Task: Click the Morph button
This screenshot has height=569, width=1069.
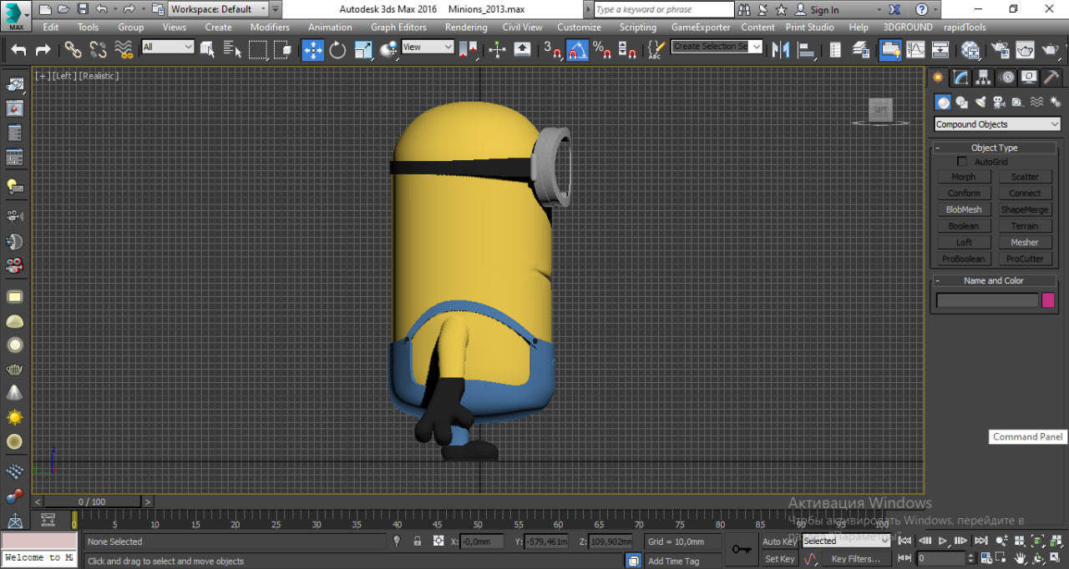Action: (x=963, y=177)
